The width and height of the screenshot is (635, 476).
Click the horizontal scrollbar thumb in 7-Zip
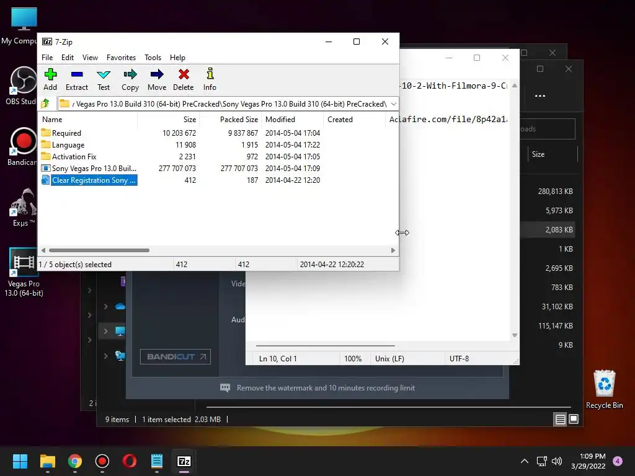pyautogui.click(x=99, y=250)
